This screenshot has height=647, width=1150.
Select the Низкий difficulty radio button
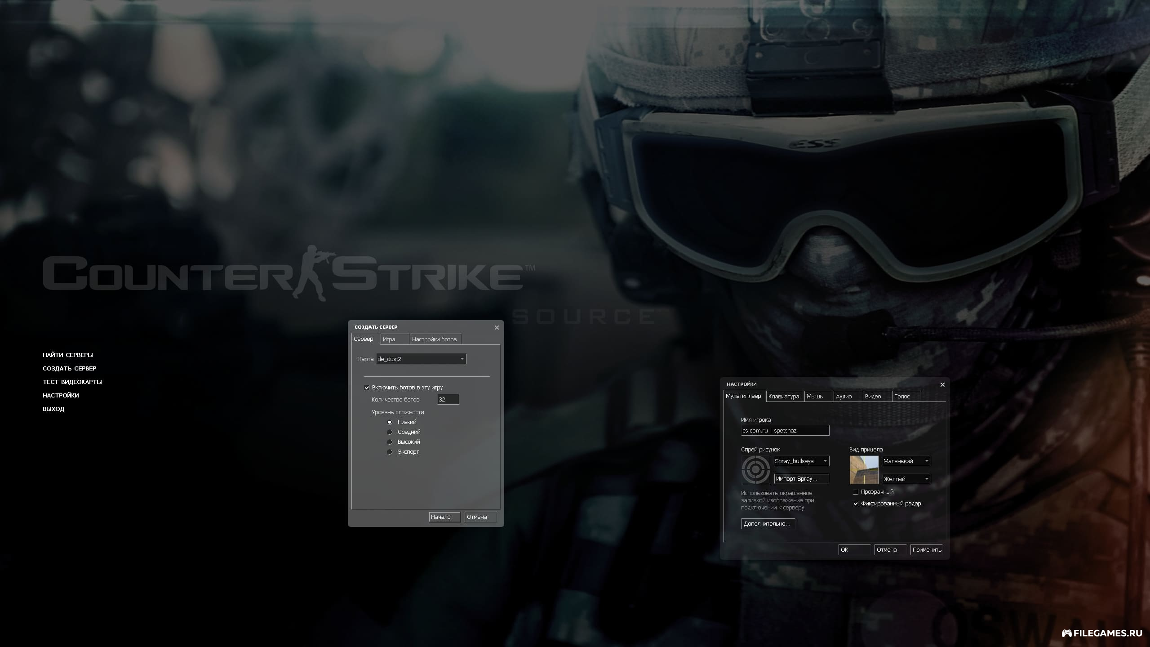pos(390,422)
